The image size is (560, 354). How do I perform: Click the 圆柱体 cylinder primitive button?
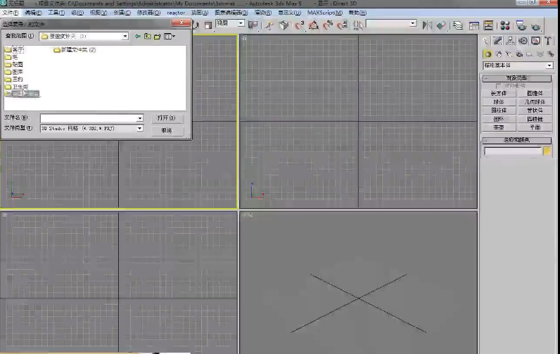(x=499, y=110)
